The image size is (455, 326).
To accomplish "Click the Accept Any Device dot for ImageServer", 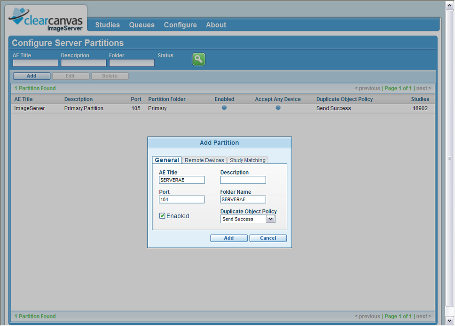I will tap(278, 108).
